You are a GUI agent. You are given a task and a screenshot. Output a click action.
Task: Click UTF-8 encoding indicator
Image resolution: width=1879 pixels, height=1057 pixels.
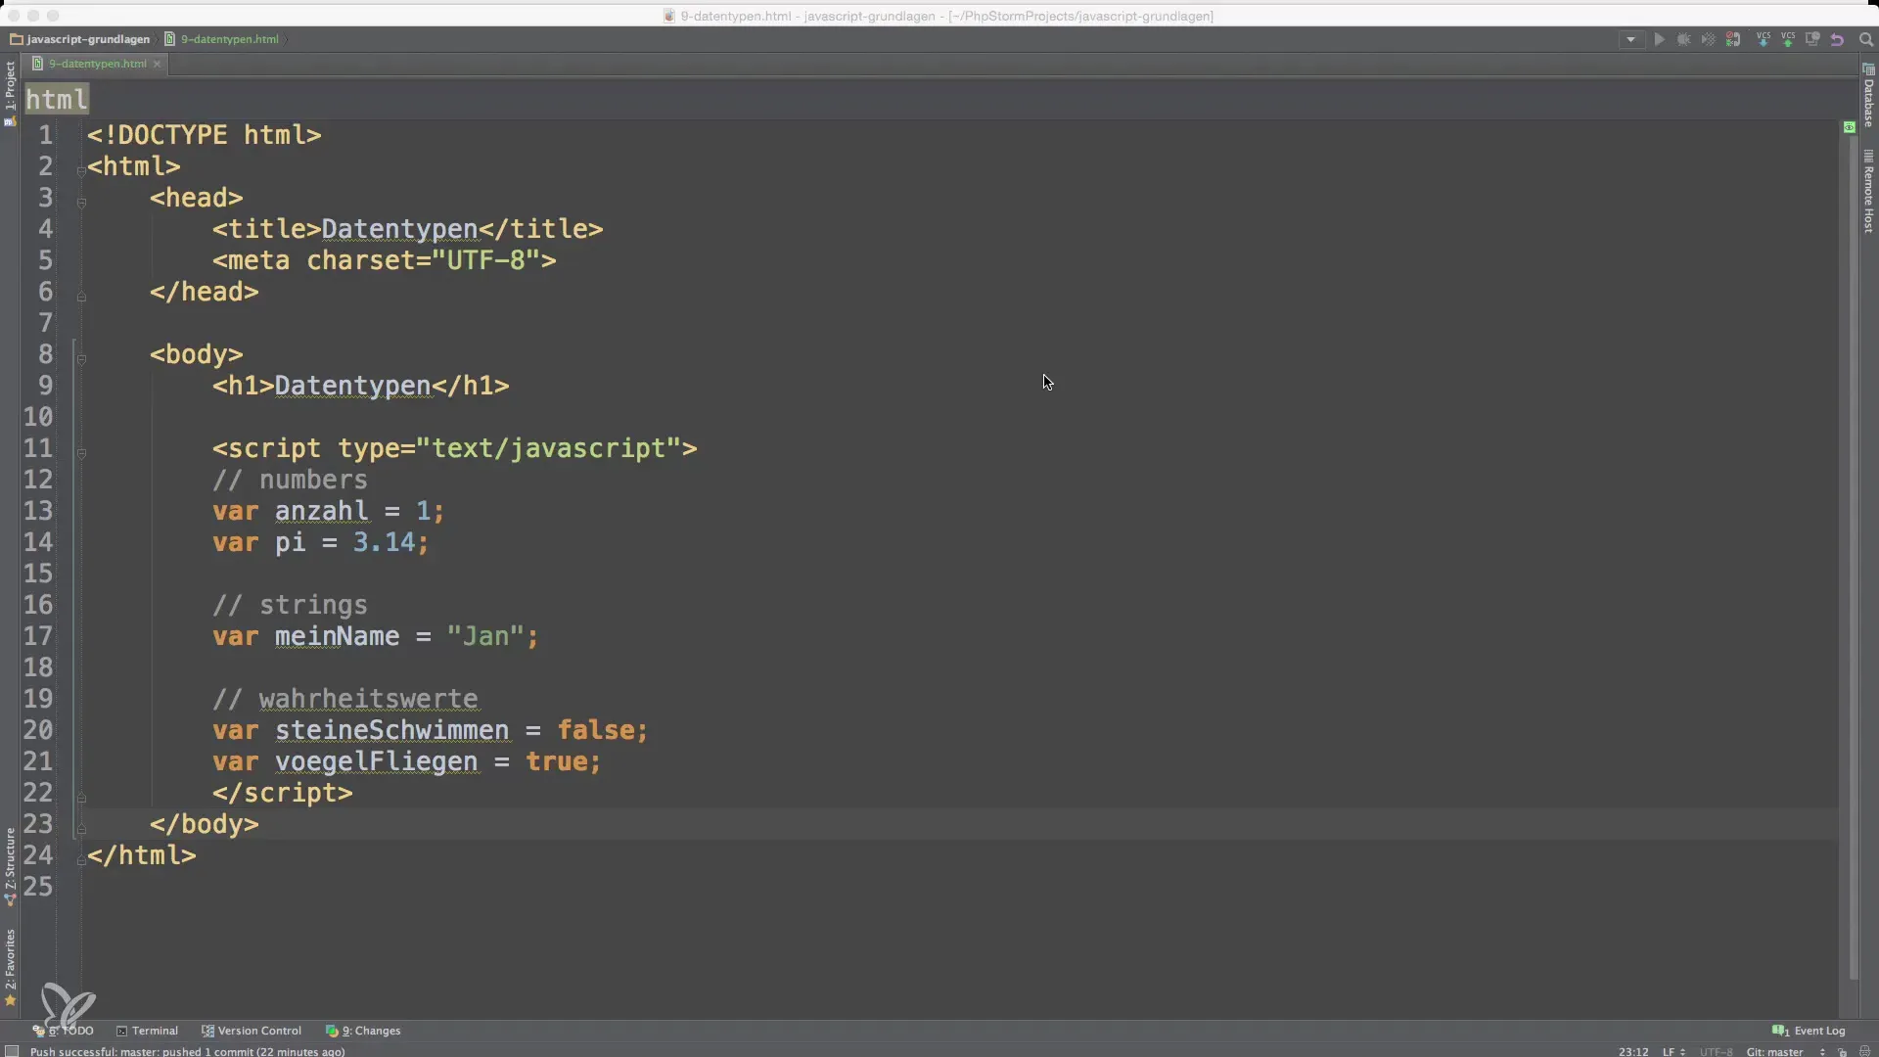(x=1716, y=1052)
